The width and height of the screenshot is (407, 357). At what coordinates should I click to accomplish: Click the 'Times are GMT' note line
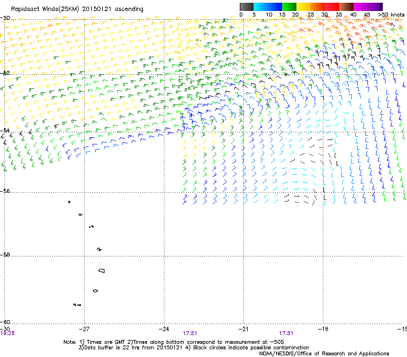coord(174,342)
